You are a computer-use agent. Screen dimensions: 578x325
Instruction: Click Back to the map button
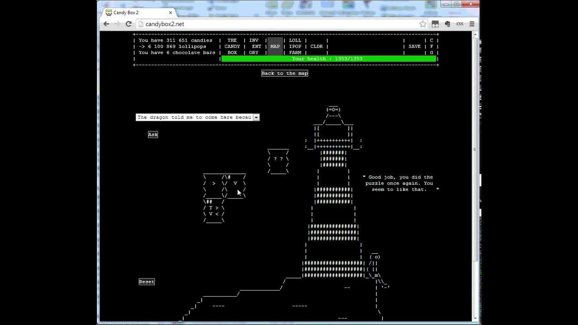click(284, 73)
